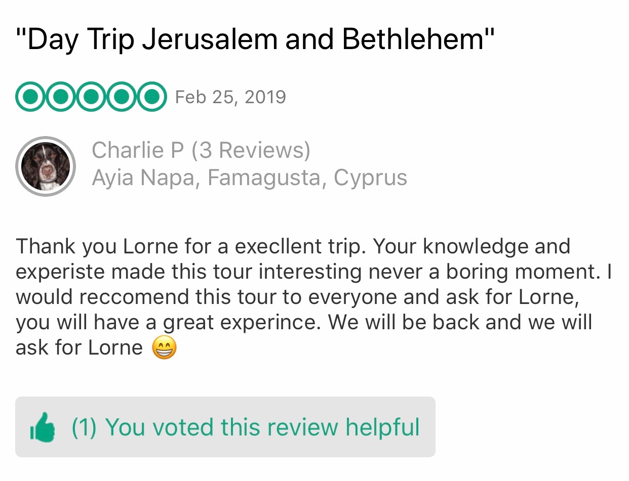
Task: Click the word 'experiste' in the review
Action: click(60, 272)
